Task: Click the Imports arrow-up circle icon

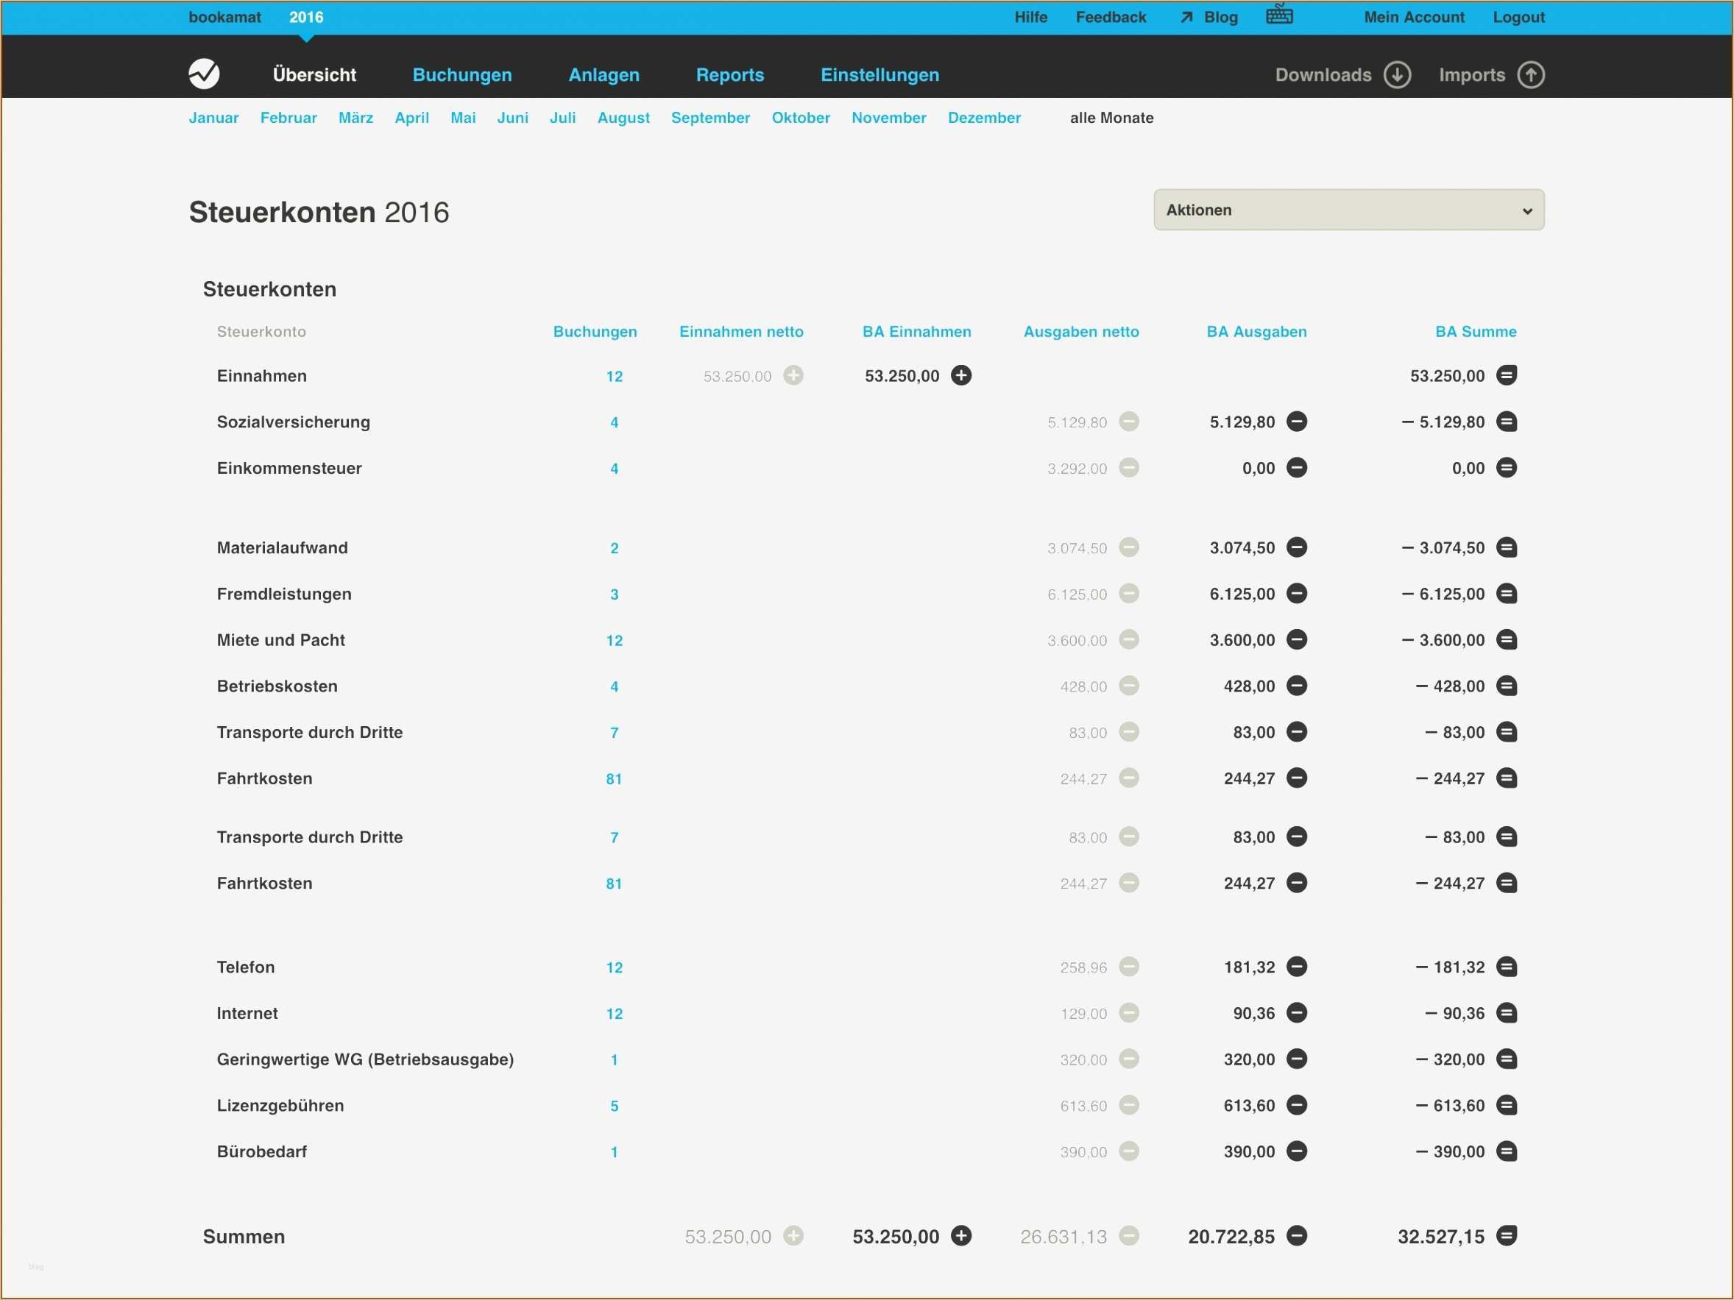Action: (x=1530, y=75)
